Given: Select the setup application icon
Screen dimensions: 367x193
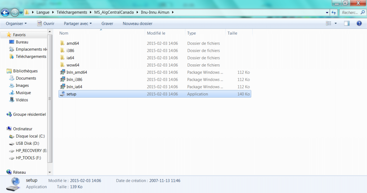Looking at the screenshot, I should click(63, 94).
